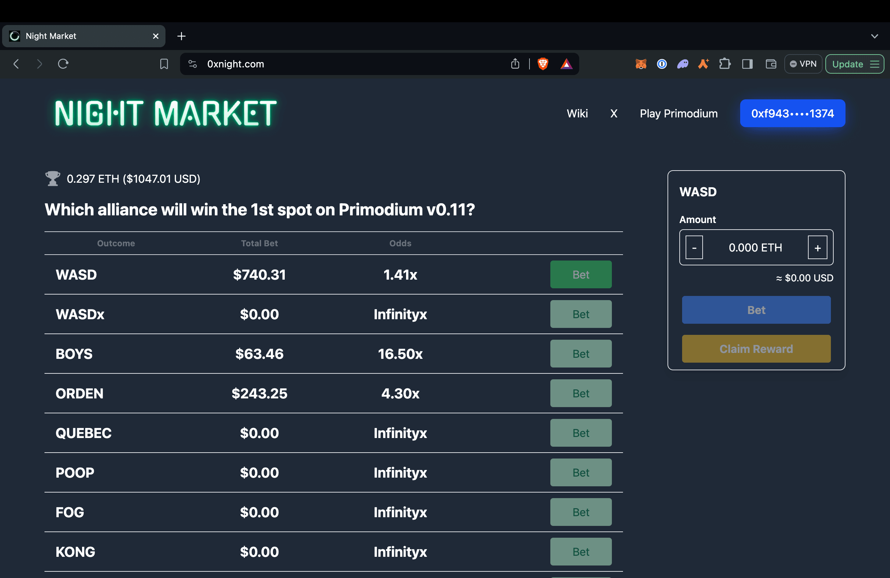The image size is (890, 578).
Task: Open Brave Rewards triangle icon
Action: [x=567, y=64]
